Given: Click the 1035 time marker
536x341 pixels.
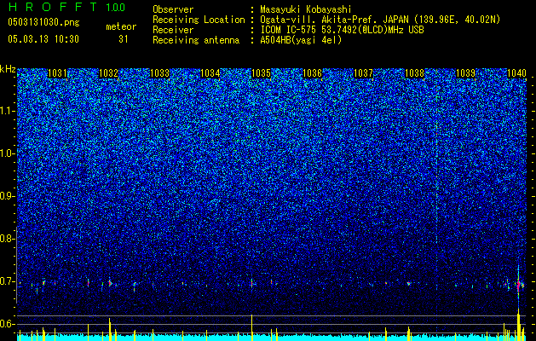Looking at the screenshot, I should pos(262,73).
